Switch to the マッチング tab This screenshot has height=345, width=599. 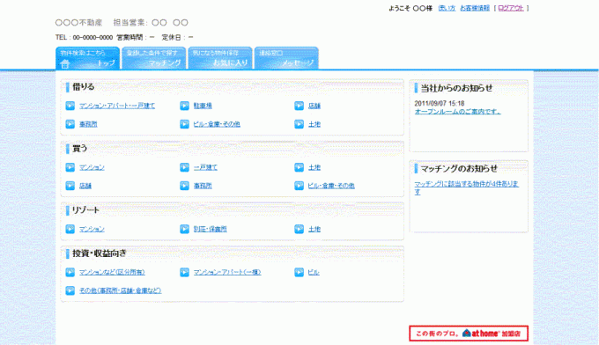(154, 58)
